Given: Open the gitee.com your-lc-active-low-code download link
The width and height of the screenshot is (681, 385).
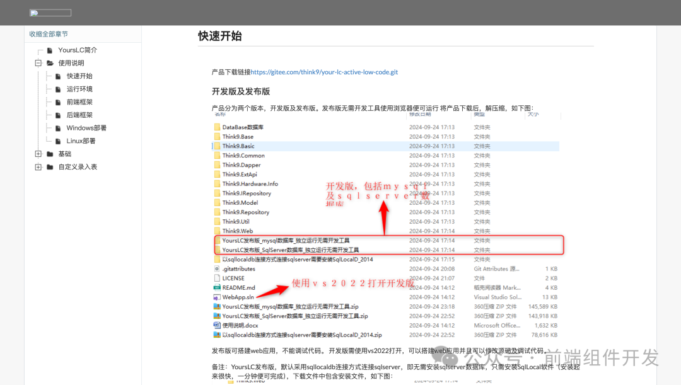Looking at the screenshot, I should (324, 72).
